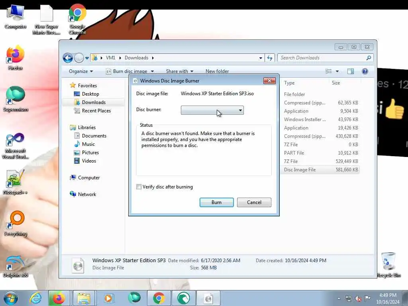Select Desktop under Favorites
The width and height of the screenshot is (408, 306).
pos(90,94)
